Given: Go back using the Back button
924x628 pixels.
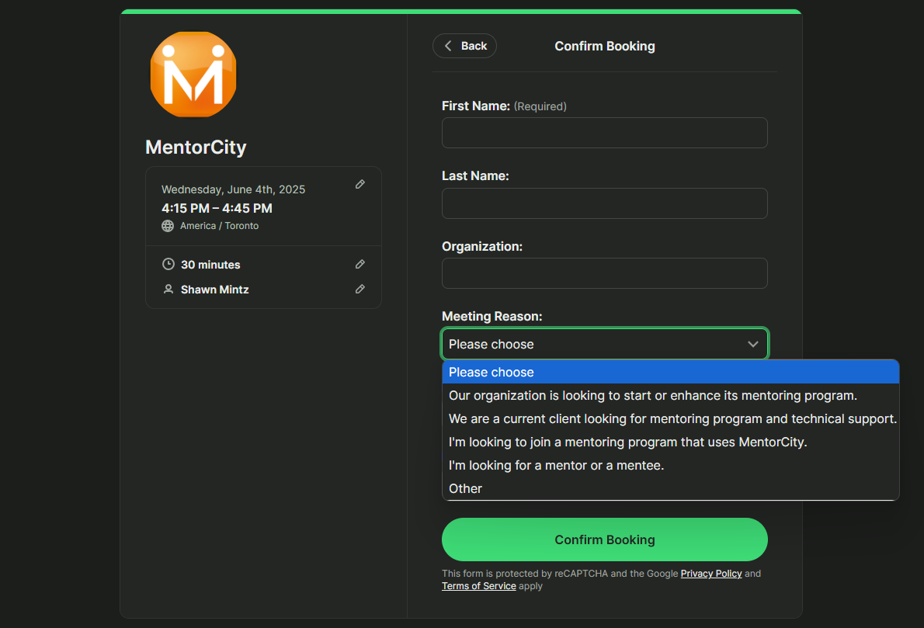Looking at the screenshot, I should click(464, 46).
